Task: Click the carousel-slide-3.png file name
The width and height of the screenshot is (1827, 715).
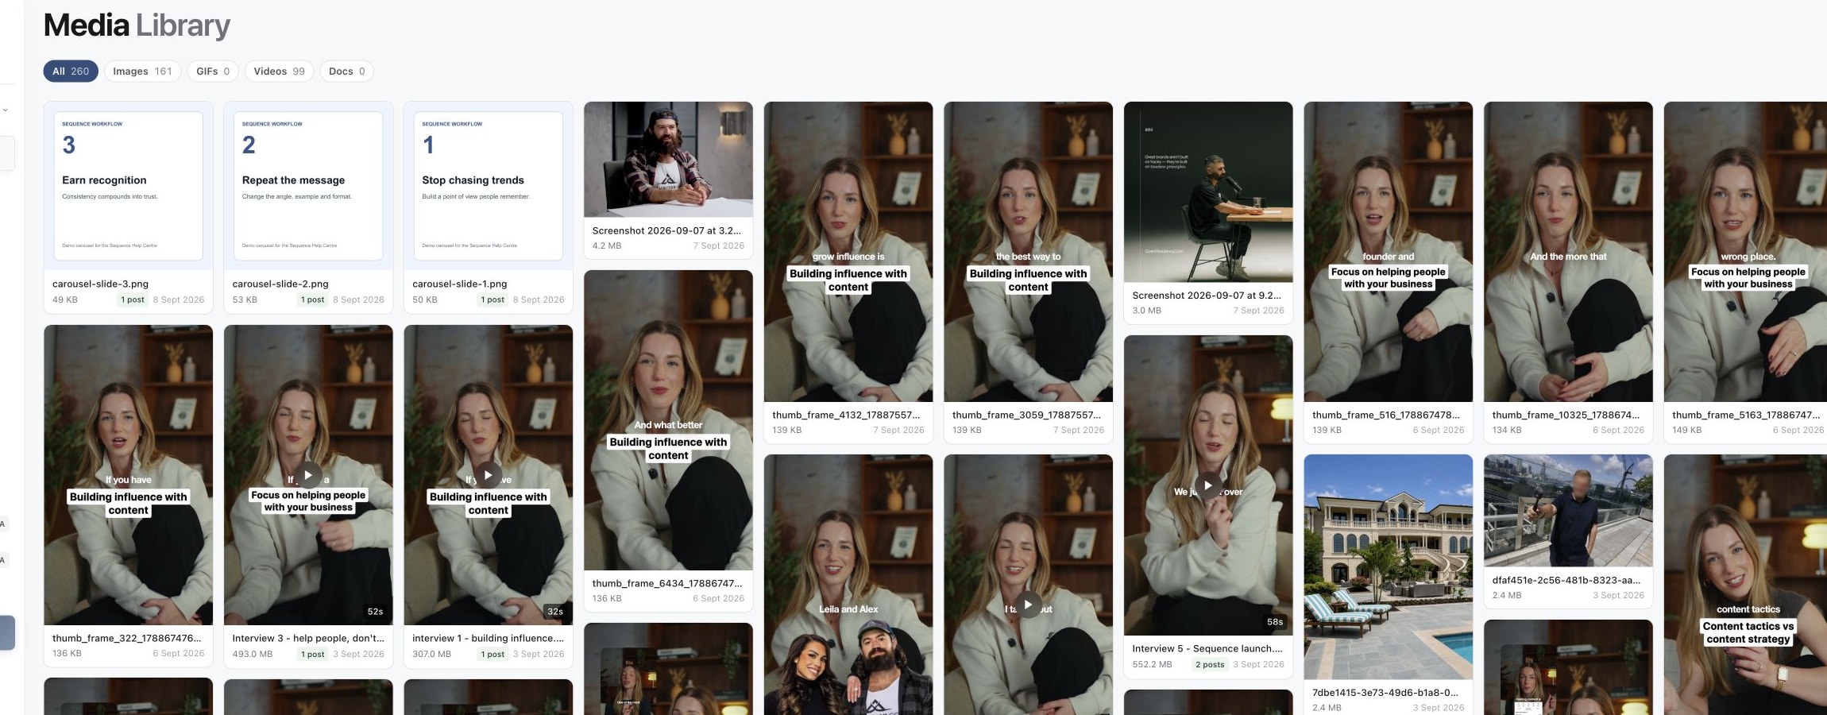Action: 100,284
